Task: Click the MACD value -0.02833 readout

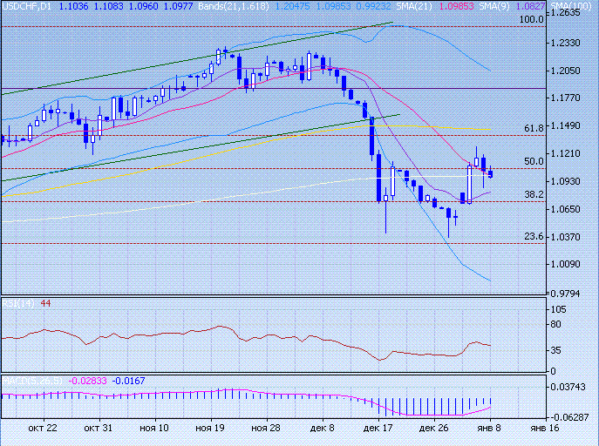Action: click(x=89, y=381)
